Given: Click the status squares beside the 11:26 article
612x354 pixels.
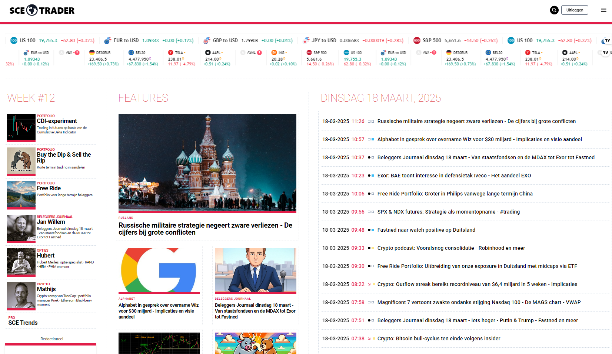Looking at the screenshot, I should coord(371,121).
